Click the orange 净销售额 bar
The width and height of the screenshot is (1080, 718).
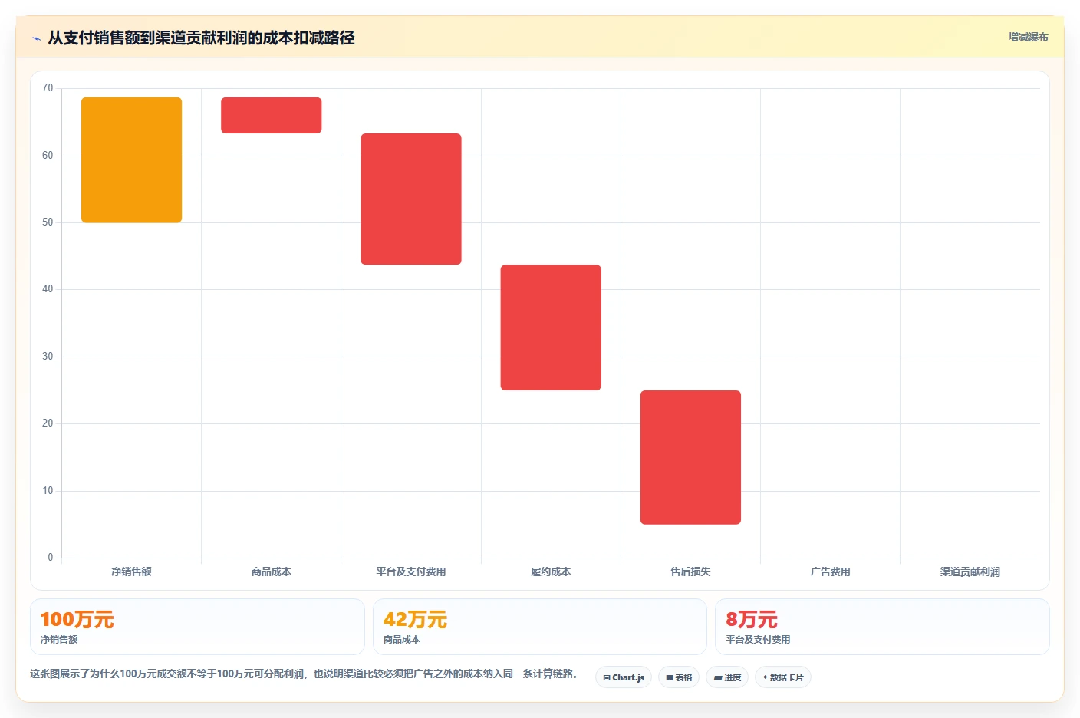click(x=132, y=160)
